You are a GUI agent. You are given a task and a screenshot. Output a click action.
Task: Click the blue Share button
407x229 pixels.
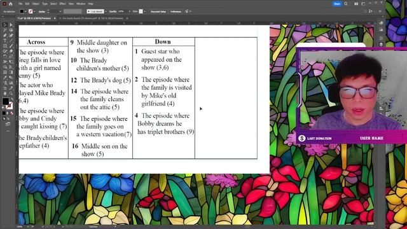coord(337,4)
